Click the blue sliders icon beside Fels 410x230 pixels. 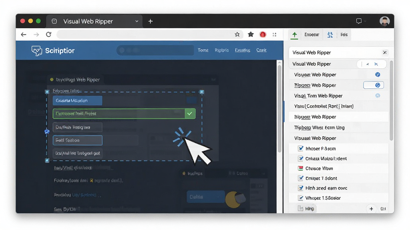pos(330,34)
